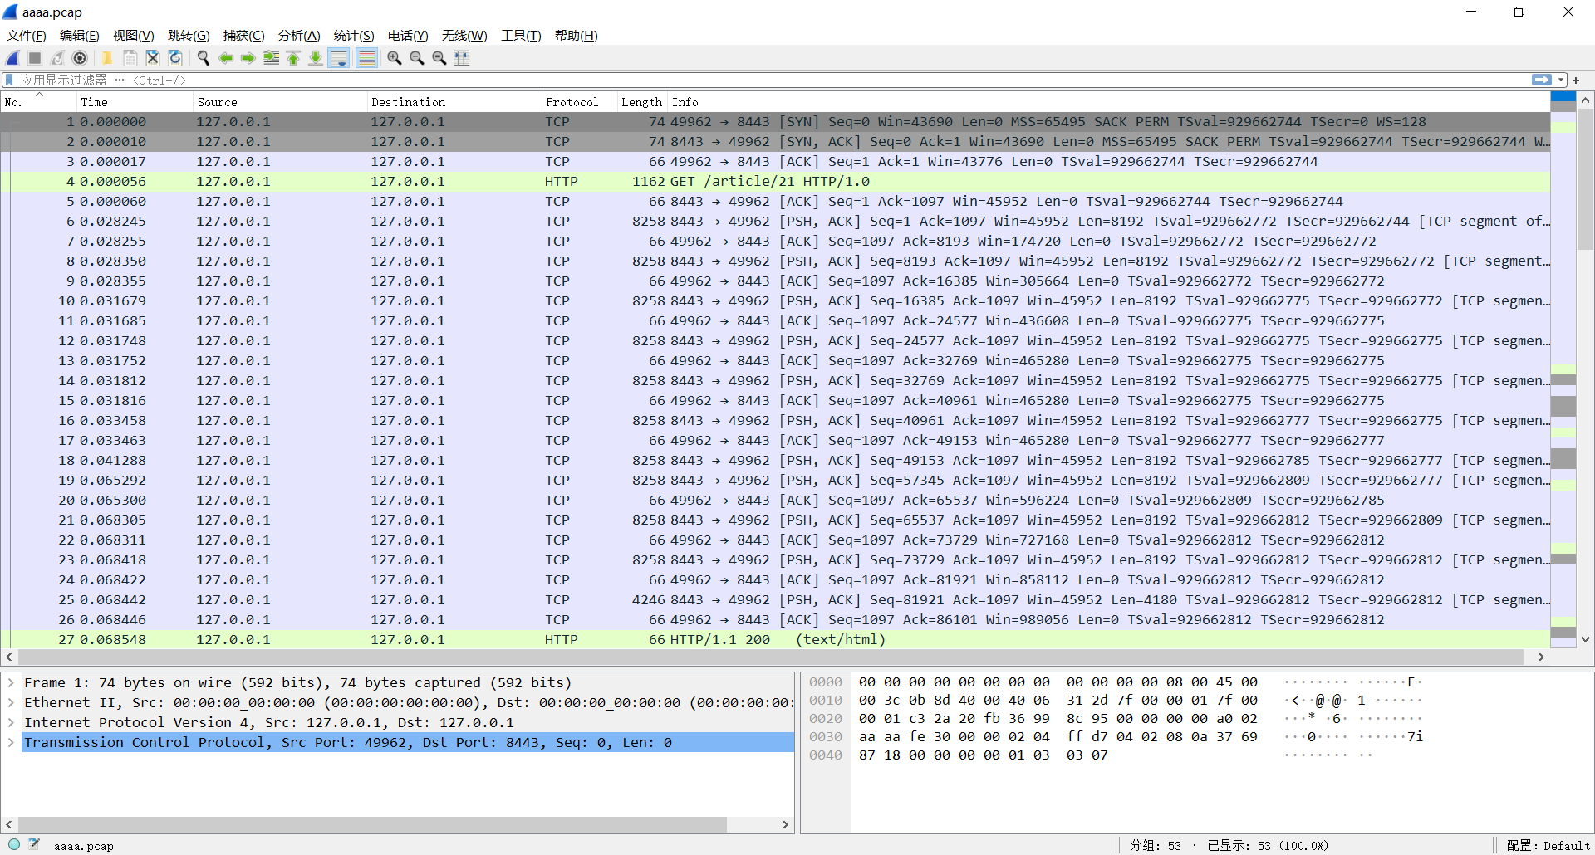Open the display filter history dropdown
This screenshot has height=855, width=1595.
(x=1561, y=80)
